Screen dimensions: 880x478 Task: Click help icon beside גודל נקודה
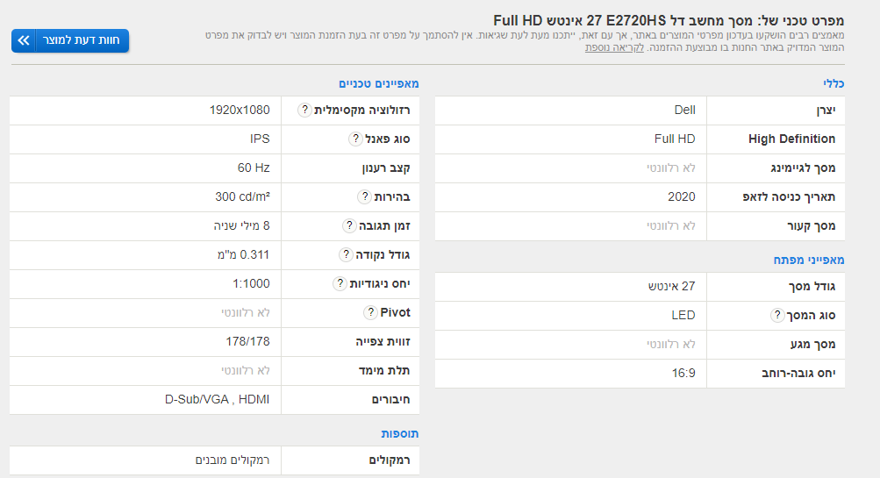(x=346, y=254)
